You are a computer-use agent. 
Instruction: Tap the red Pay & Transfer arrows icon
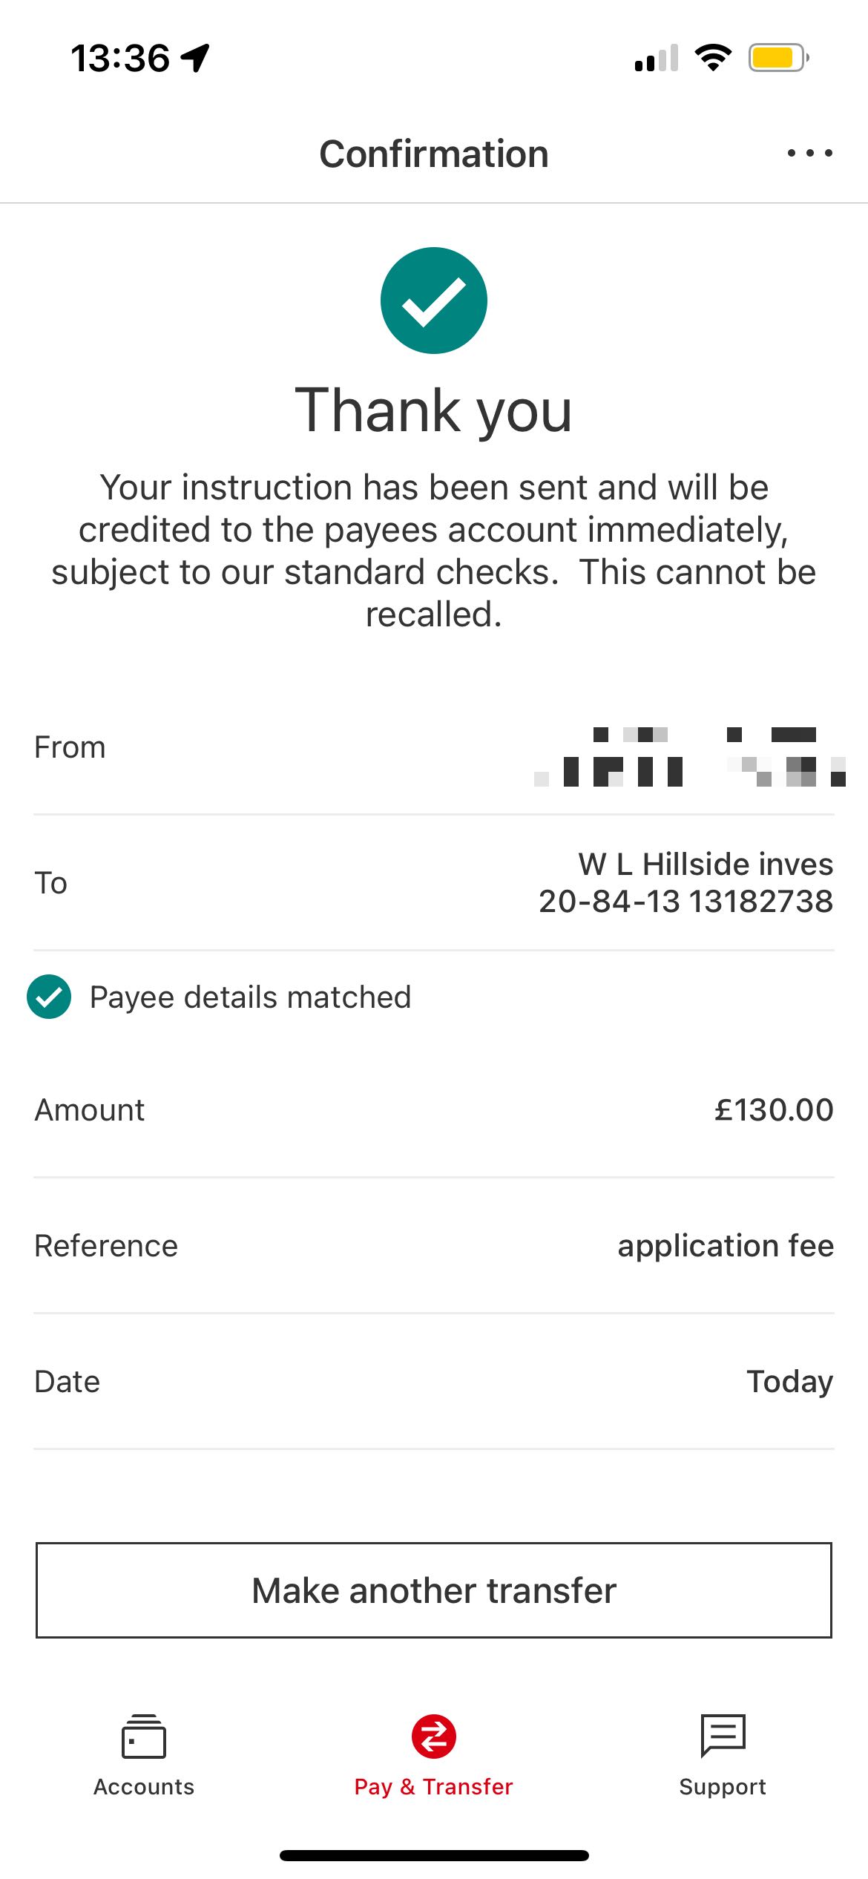[x=434, y=1737]
